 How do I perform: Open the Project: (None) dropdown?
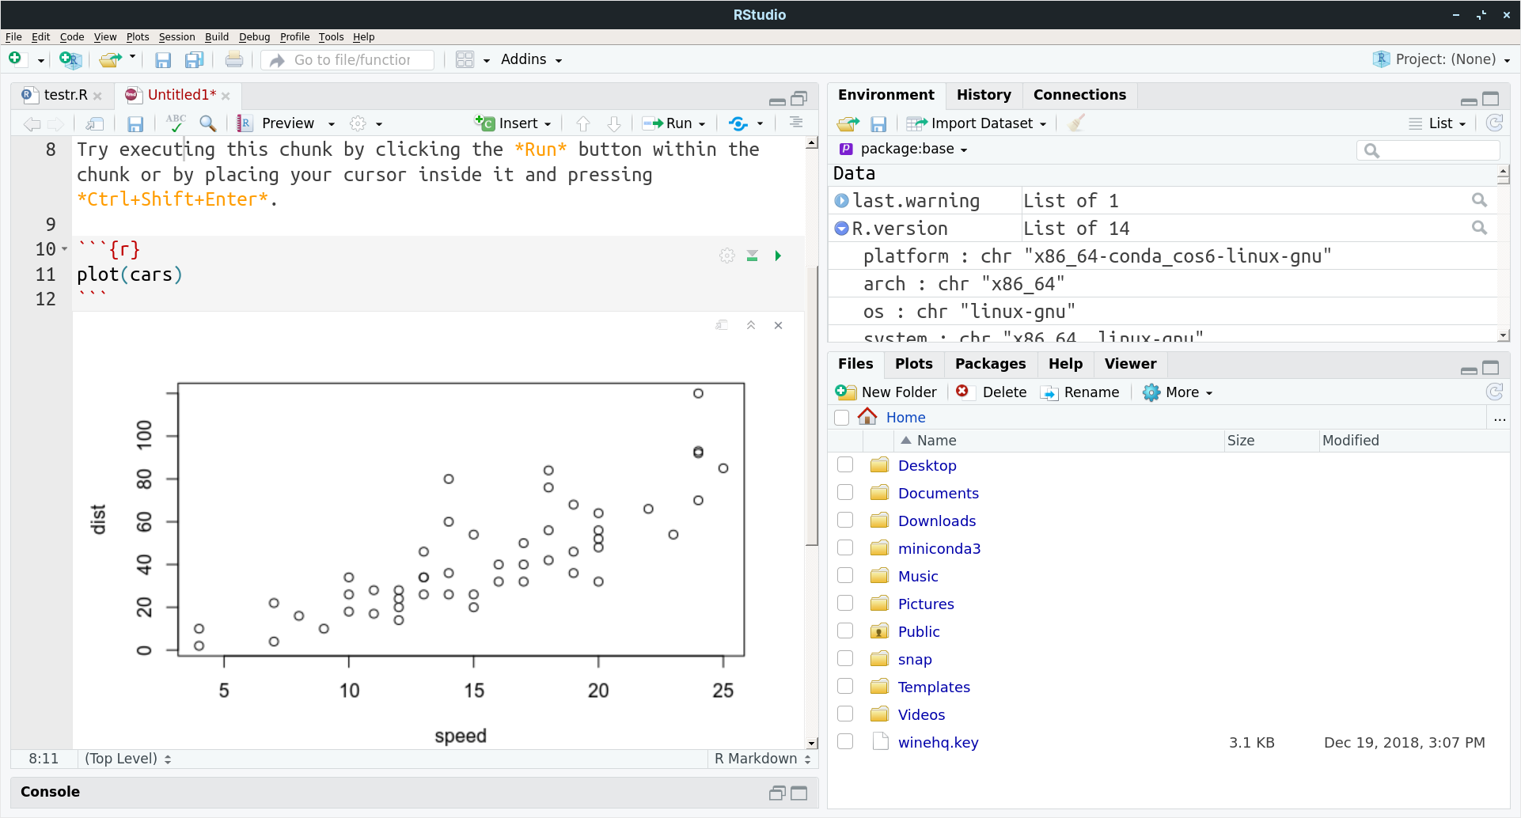[x=1441, y=59]
